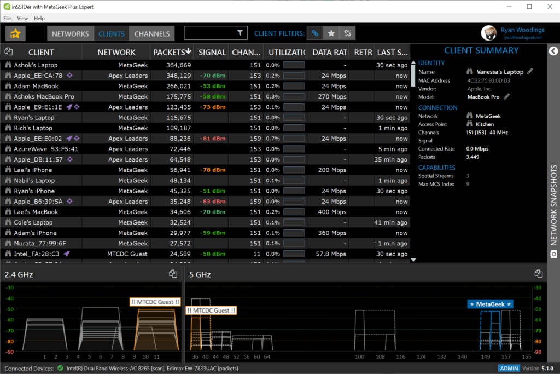Edit Vanessa's Laptop name pencil icon
This screenshot has width=560, height=374.
click(530, 72)
